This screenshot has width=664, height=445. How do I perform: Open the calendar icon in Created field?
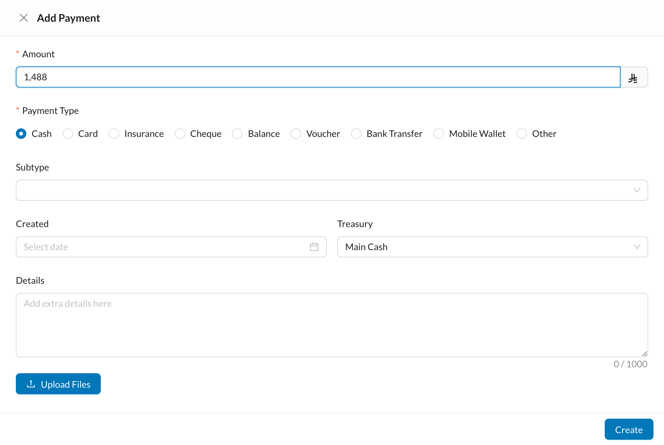click(x=314, y=247)
